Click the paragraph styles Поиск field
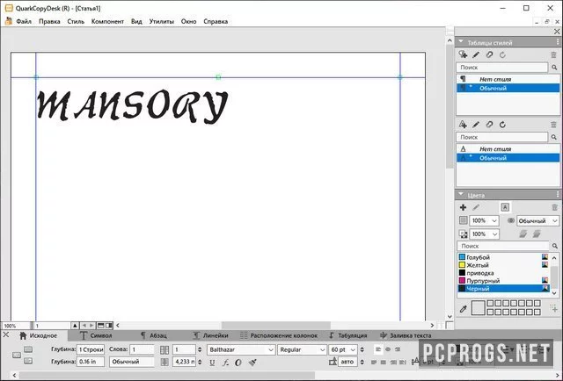 (x=502, y=68)
